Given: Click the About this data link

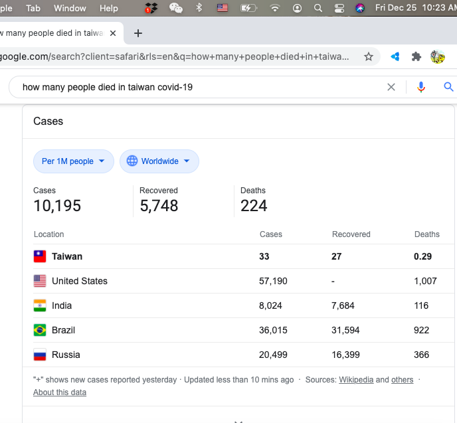Looking at the screenshot, I should point(60,392).
